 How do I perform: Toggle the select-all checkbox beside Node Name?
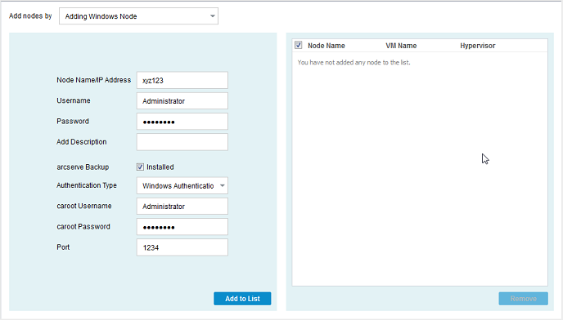pos(299,45)
